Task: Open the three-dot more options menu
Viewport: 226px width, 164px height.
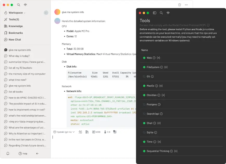Action: (186, 5)
